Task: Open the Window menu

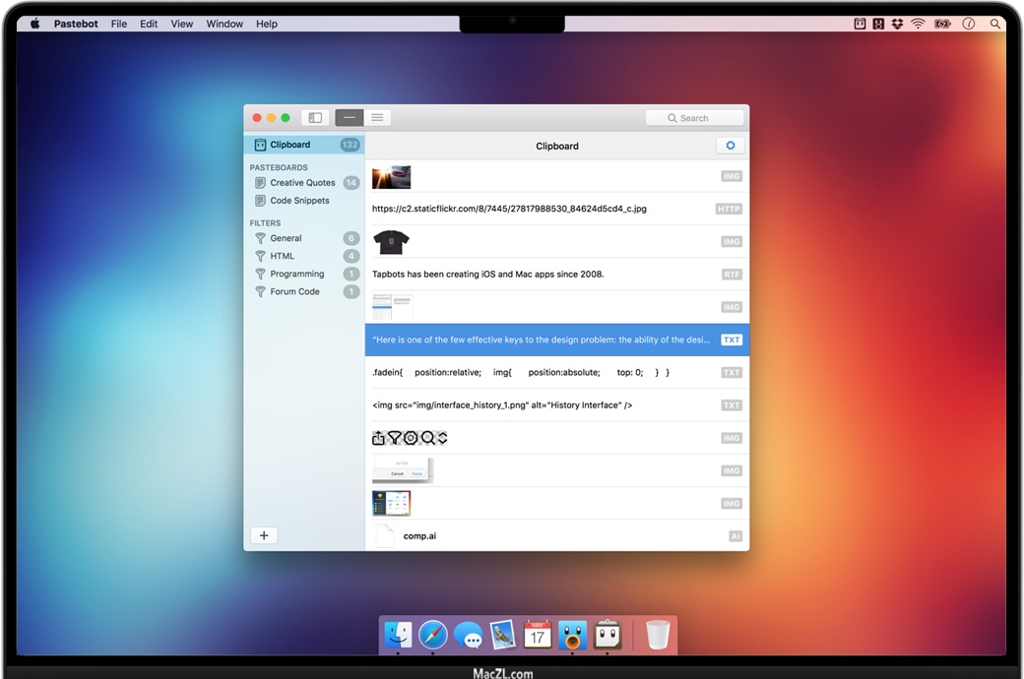Action: point(224,24)
